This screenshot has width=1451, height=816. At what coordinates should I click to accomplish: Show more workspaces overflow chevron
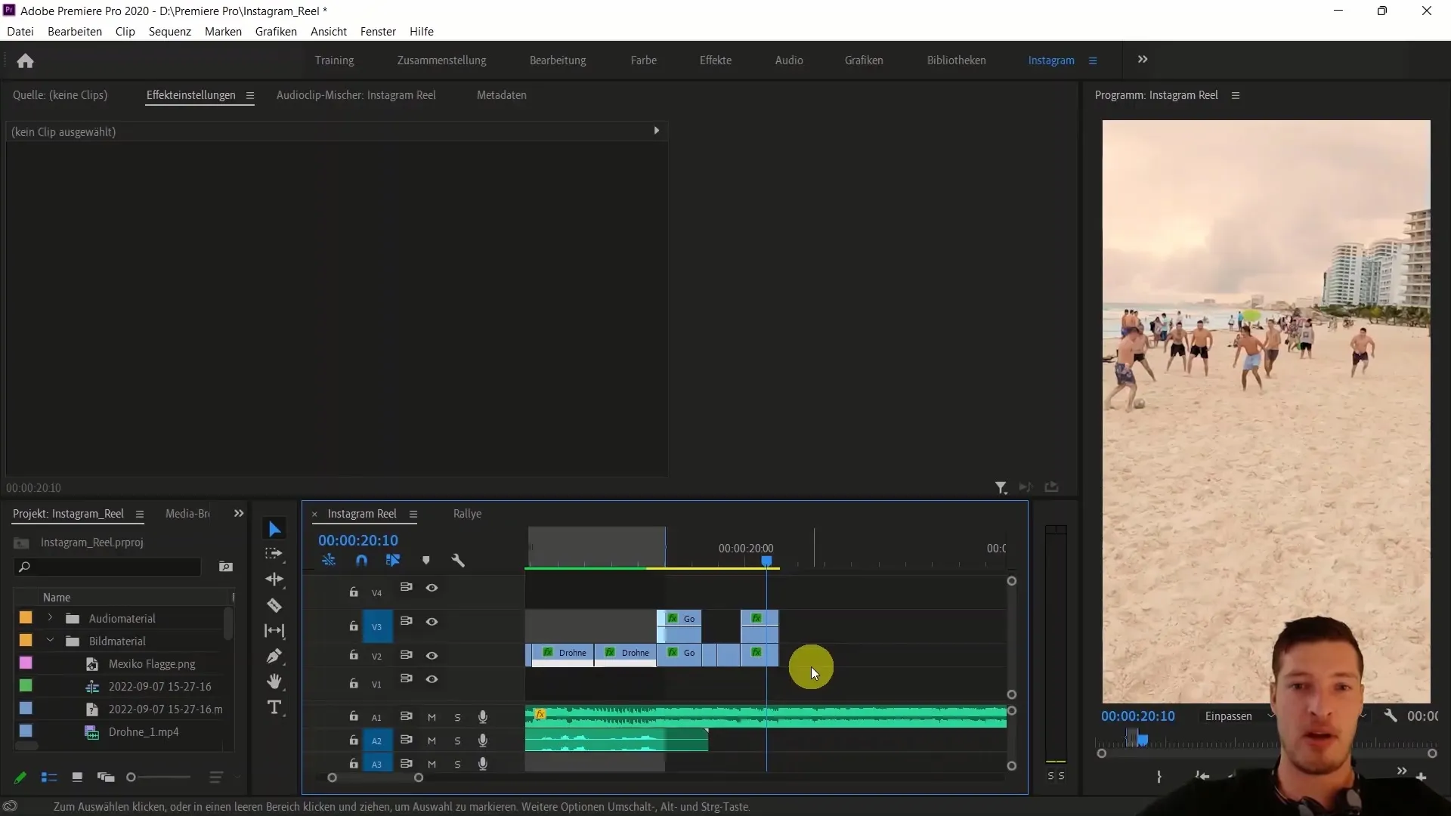pos(1143,60)
